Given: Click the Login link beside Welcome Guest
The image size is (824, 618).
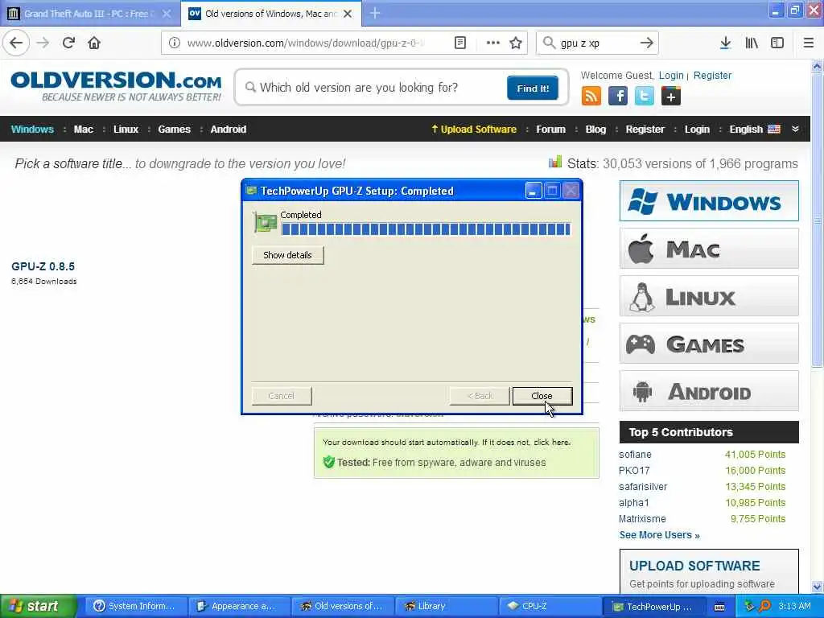Looking at the screenshot, I should 671,75.
